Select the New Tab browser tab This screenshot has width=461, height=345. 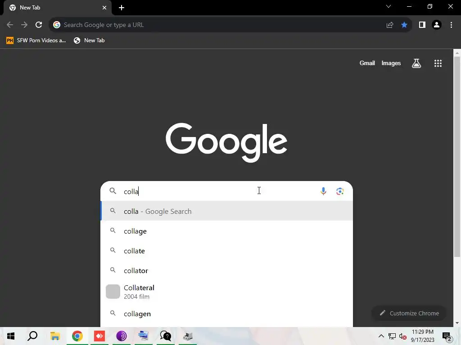57,8
